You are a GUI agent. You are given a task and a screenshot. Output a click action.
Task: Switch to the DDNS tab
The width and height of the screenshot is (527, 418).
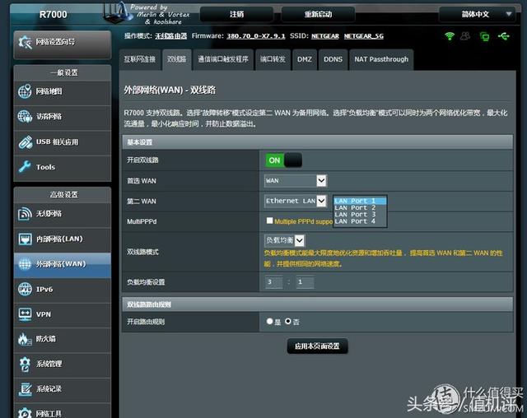pos(333,59)
